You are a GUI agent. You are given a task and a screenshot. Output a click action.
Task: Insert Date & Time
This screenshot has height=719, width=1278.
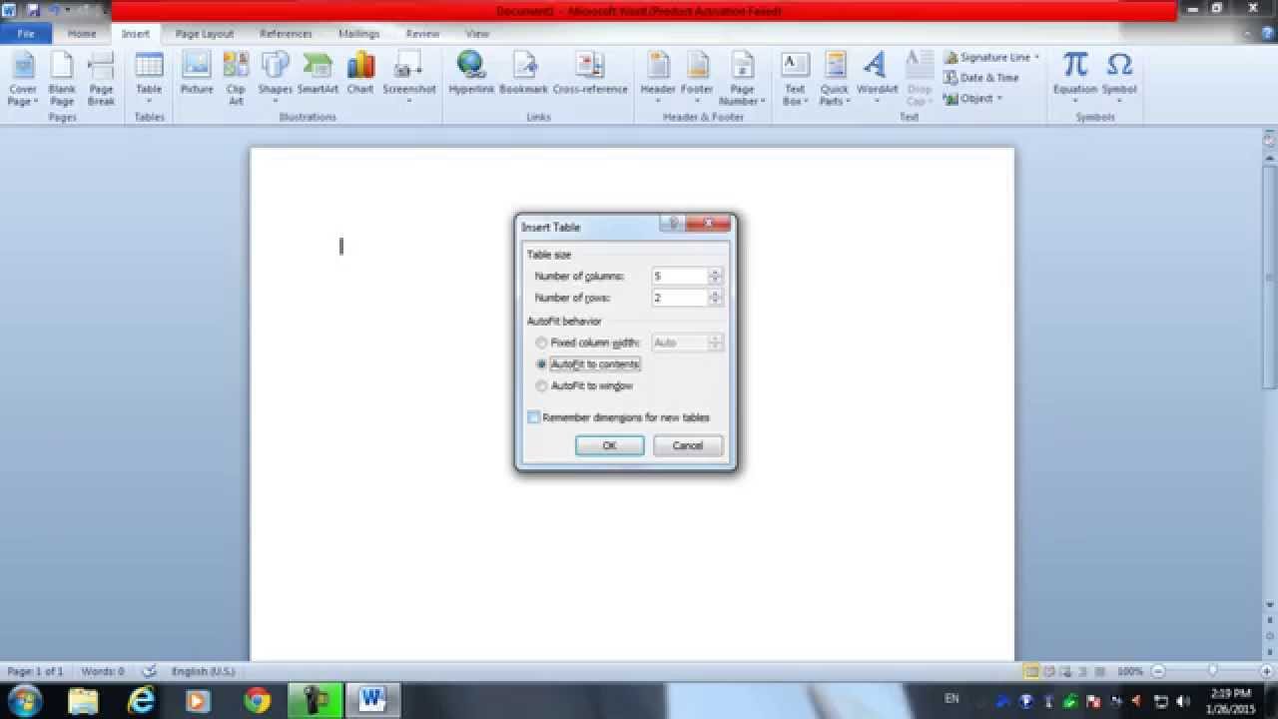coord(981,78)
